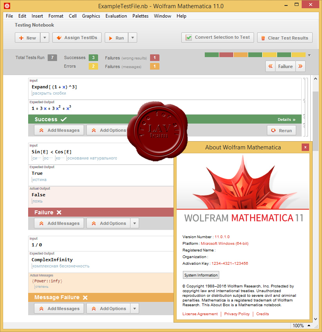Viewport: 322px width, 332px height.
Task: Click Failures (wrong results) count badge
Action: click(x=155, y=57)
